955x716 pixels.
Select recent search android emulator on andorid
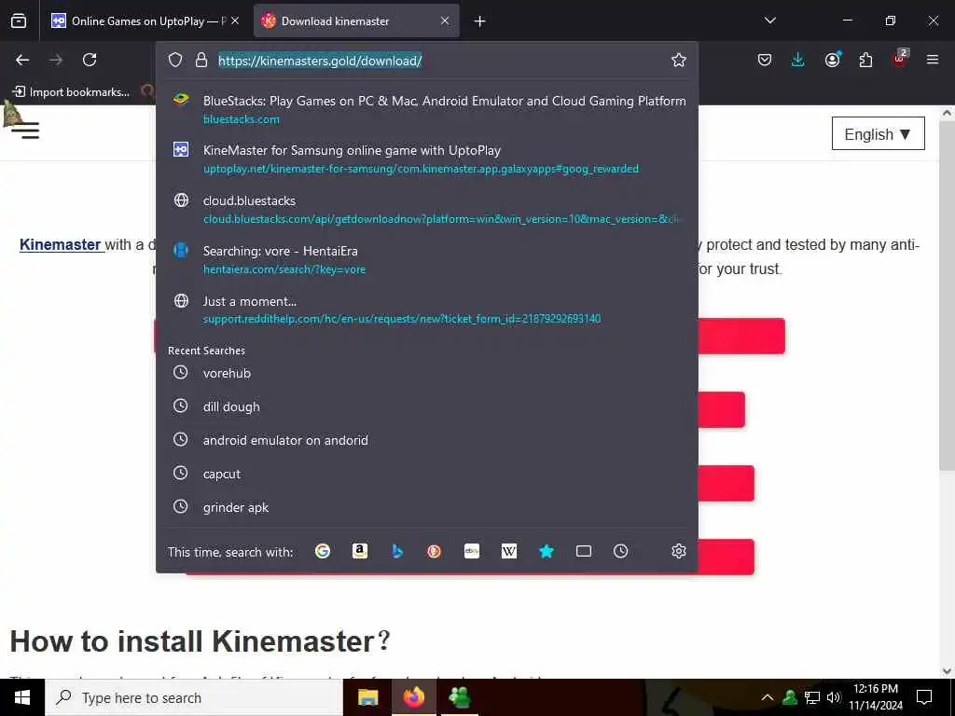point(426,440)
